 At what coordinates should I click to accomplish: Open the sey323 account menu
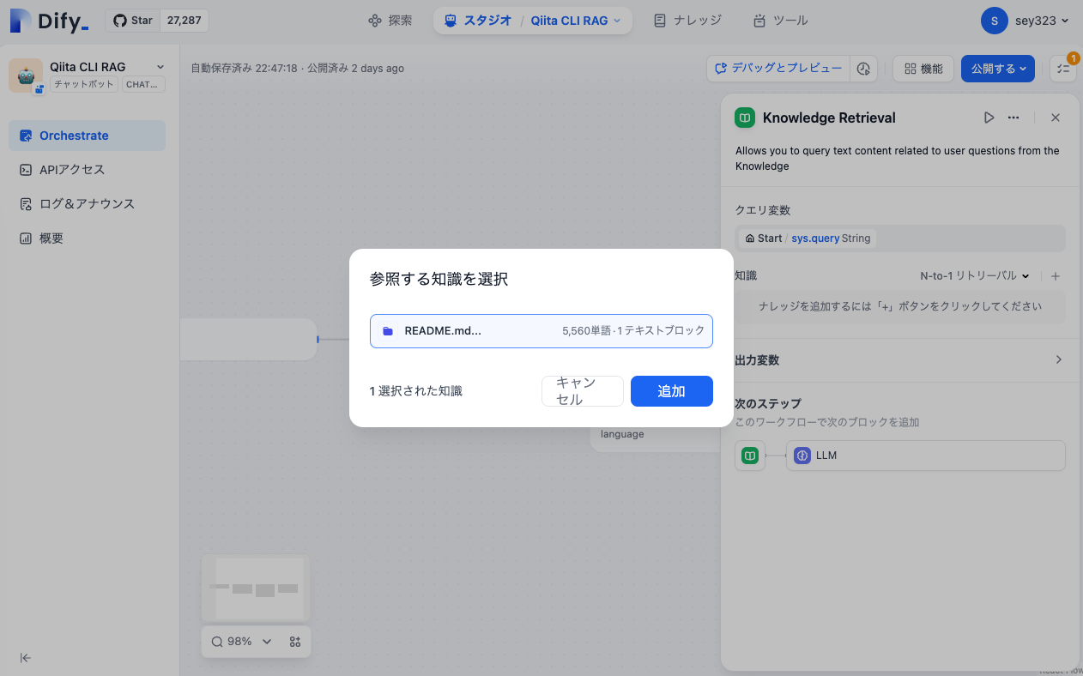point(1026,21)
